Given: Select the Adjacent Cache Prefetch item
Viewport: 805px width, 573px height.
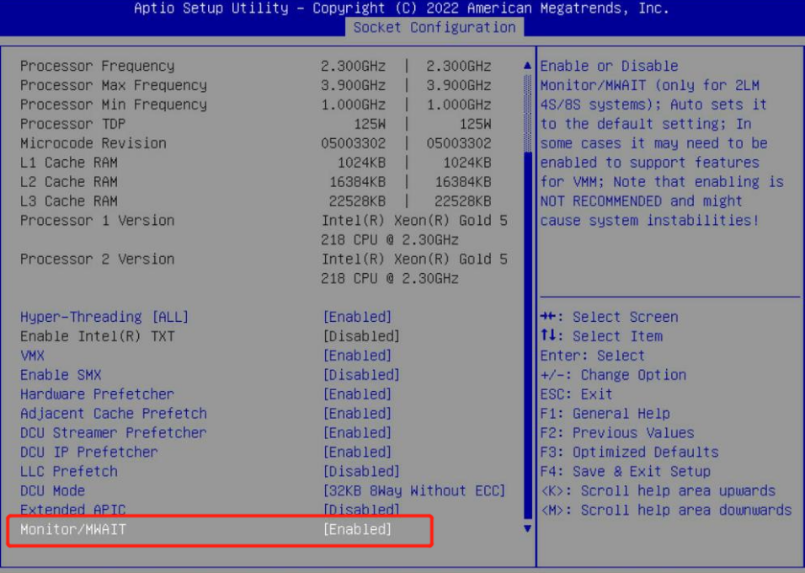Looking at the screenshot, I should click(x=113, y=414).
